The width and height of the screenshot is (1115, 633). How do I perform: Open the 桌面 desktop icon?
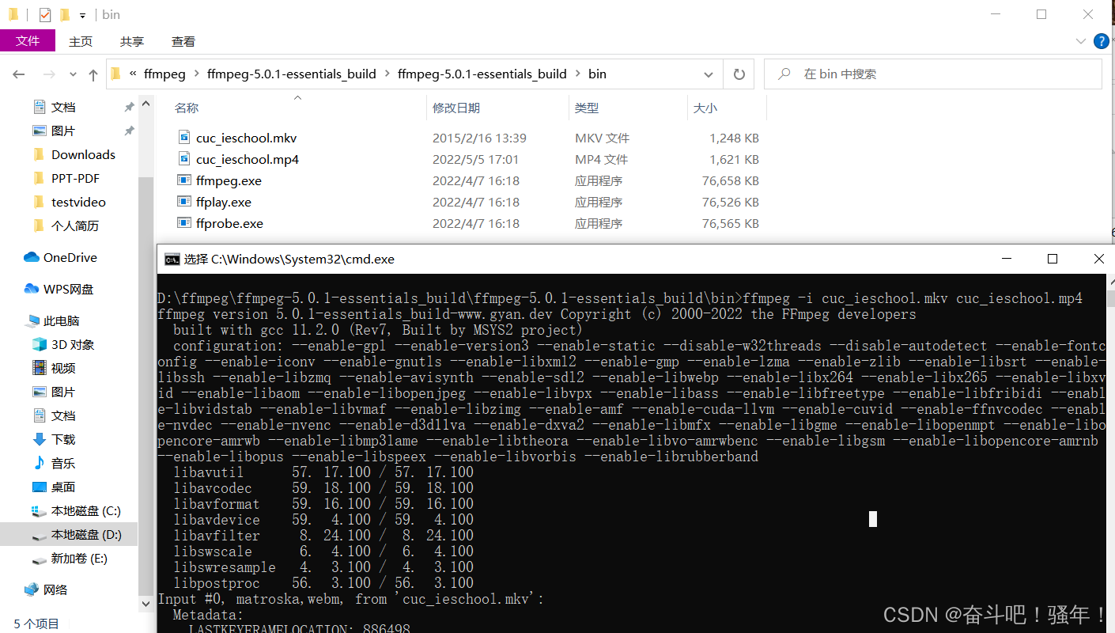(x=39, y=487)
